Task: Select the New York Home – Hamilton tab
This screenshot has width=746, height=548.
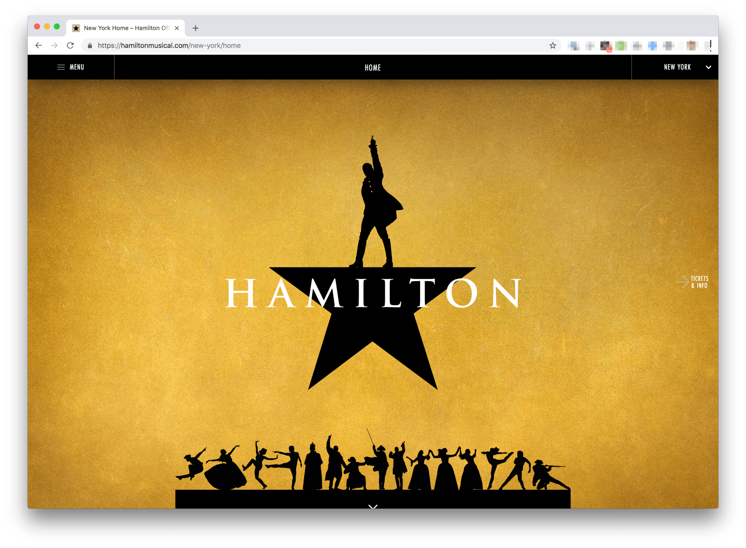Action: [x=126, y=28]
